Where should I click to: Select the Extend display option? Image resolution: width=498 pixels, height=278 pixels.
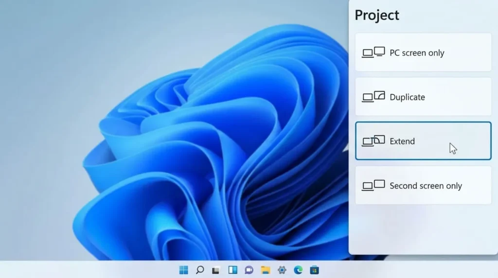[423, 141]
